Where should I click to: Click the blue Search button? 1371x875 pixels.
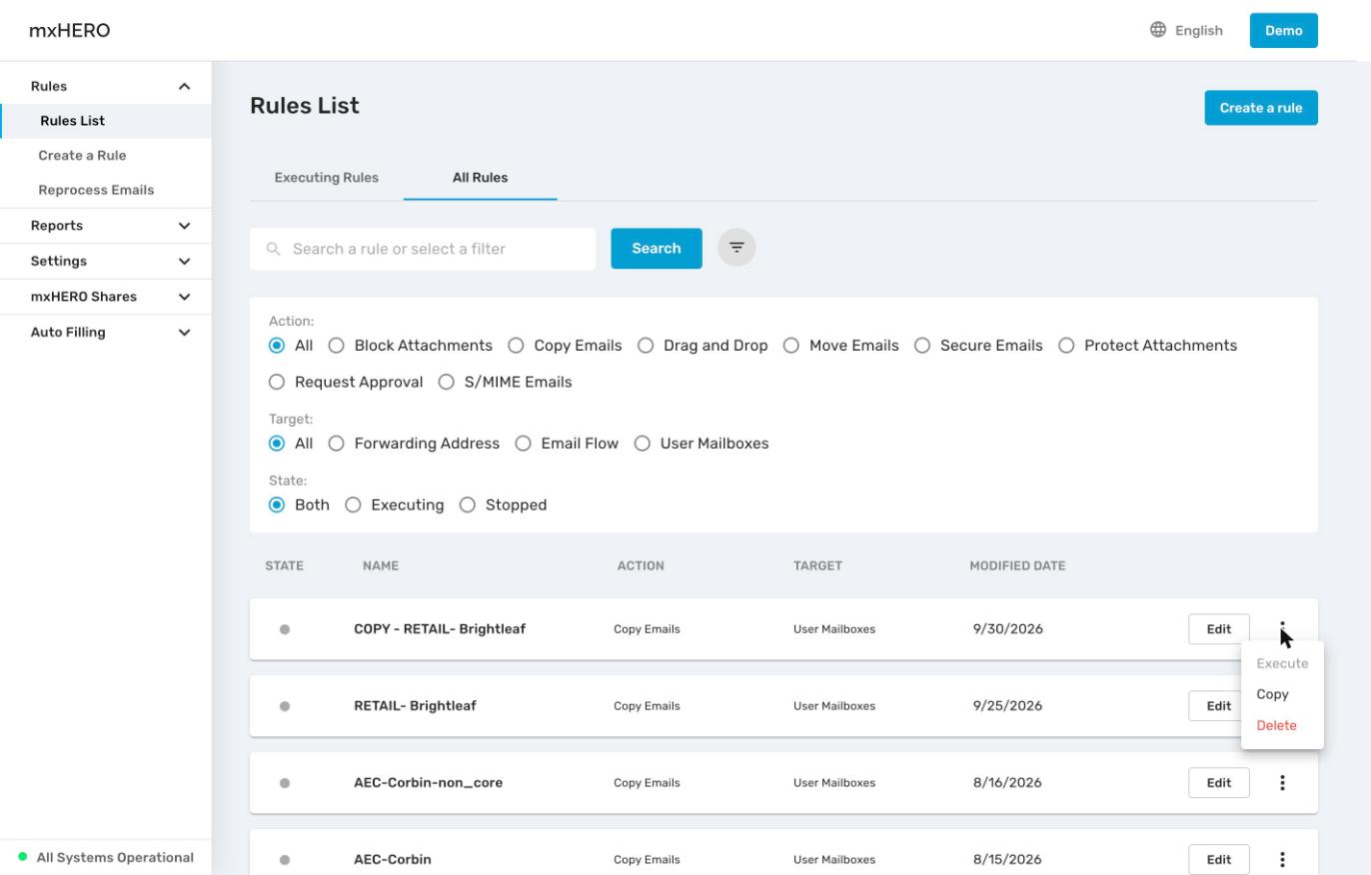[657, 249]
